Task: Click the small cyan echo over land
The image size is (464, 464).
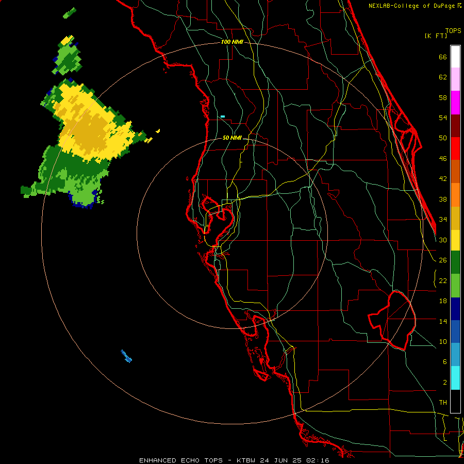Action: pyautogui.click(x=223, y=117)
